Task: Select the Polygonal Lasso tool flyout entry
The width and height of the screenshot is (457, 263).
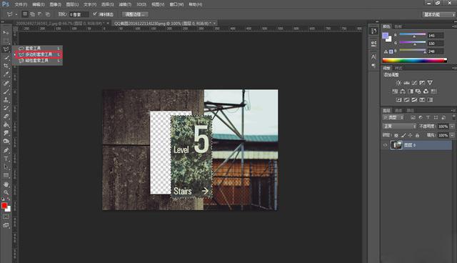Action: (x=38, y=54)
